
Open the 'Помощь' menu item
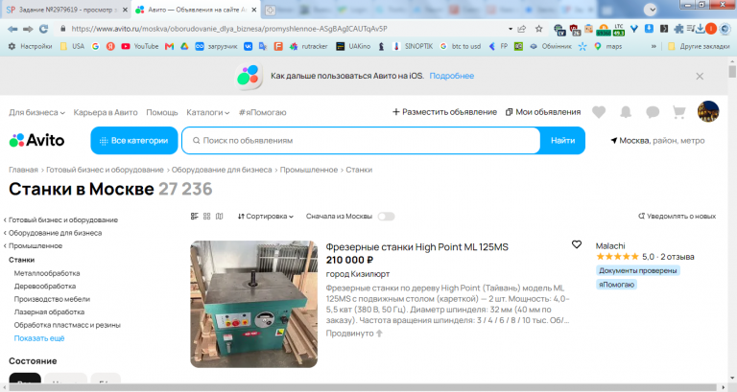point(161,112)
